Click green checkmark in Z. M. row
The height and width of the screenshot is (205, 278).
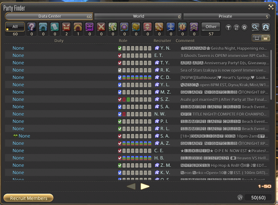[x=120, y=165]
